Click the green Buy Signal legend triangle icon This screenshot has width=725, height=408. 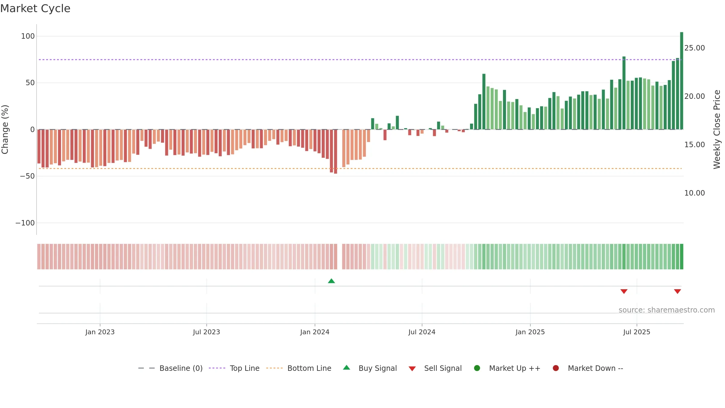click(346, 368)
